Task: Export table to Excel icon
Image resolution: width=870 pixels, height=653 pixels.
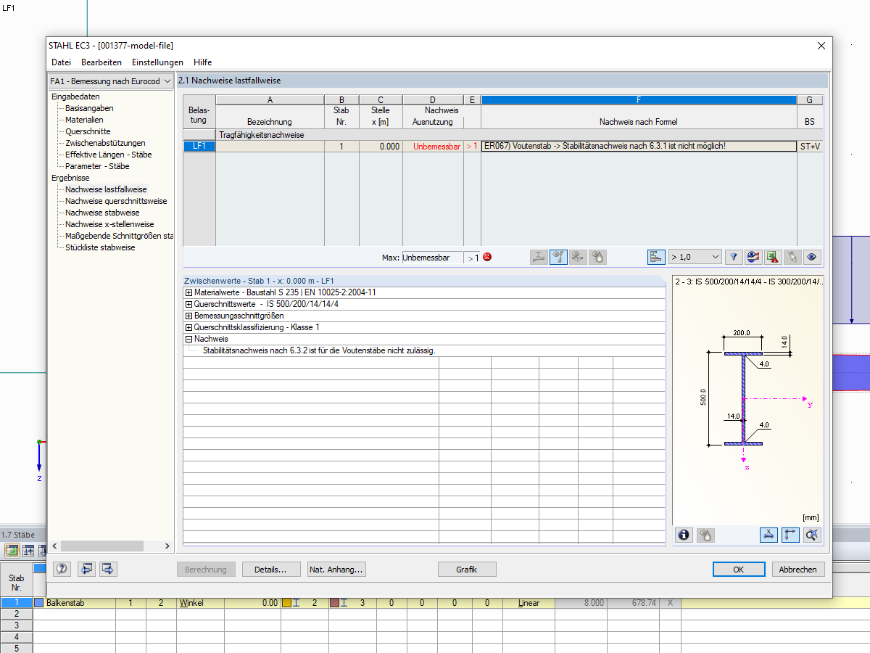Action: pyautogui.click(x=773, y=257)
